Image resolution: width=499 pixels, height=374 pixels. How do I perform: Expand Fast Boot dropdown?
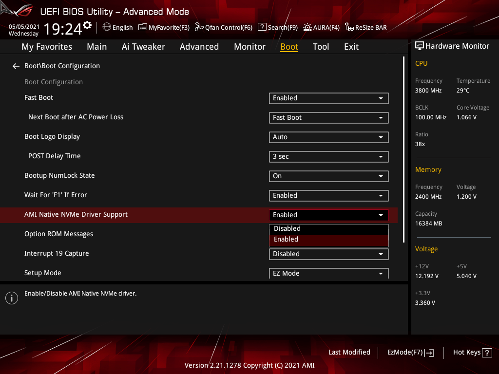329,98
